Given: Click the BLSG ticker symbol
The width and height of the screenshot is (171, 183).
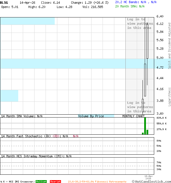Looking at the screenshot, I should click(x=4, y=2).
